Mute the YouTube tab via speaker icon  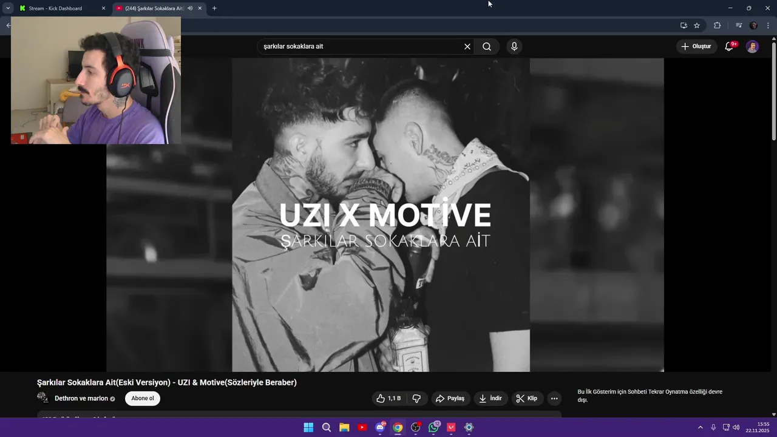(190, 8)
